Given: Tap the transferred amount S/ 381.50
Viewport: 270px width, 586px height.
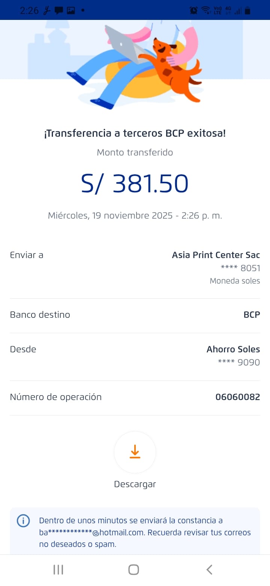Looking at the screenshot, I should coord(135,184).
